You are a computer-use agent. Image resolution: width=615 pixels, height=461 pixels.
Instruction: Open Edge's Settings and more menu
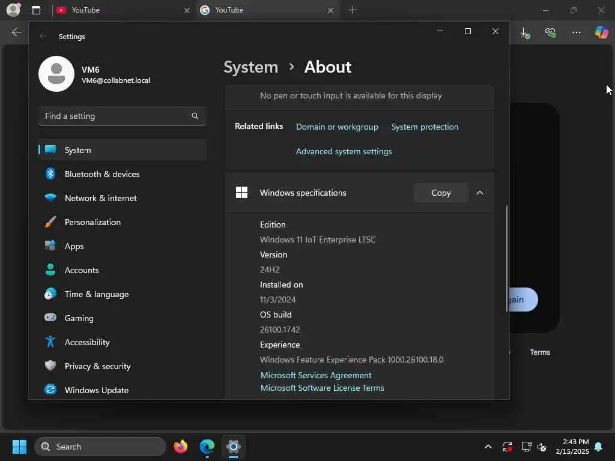pyautogui.click(x=576, y=32)
